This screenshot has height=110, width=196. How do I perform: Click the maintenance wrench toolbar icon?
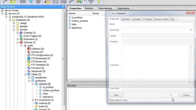(x=71, y=2)
